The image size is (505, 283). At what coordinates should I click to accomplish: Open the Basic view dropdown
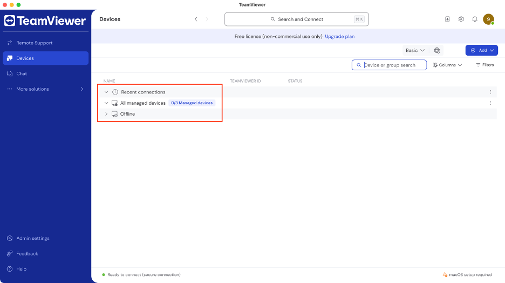tap(415, 50)
